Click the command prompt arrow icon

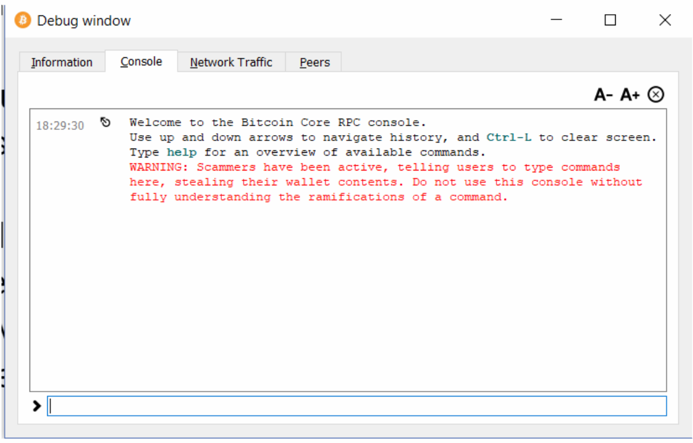[x=37, y=406]
